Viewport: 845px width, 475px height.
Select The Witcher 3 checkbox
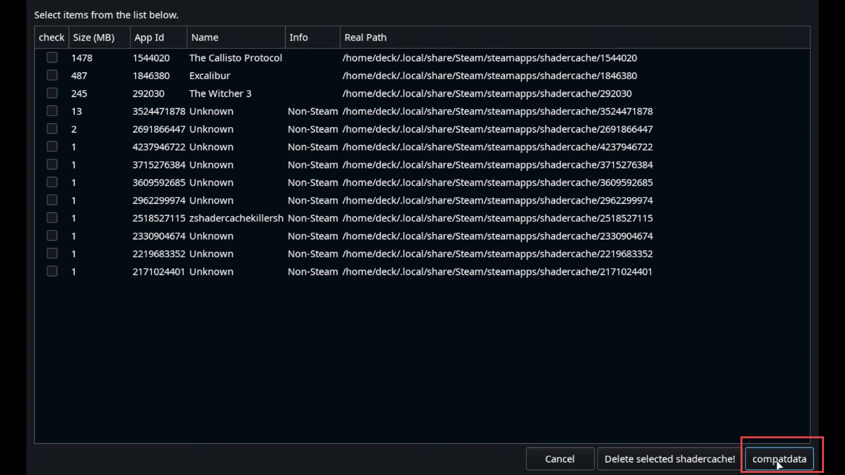coord(52,93)
